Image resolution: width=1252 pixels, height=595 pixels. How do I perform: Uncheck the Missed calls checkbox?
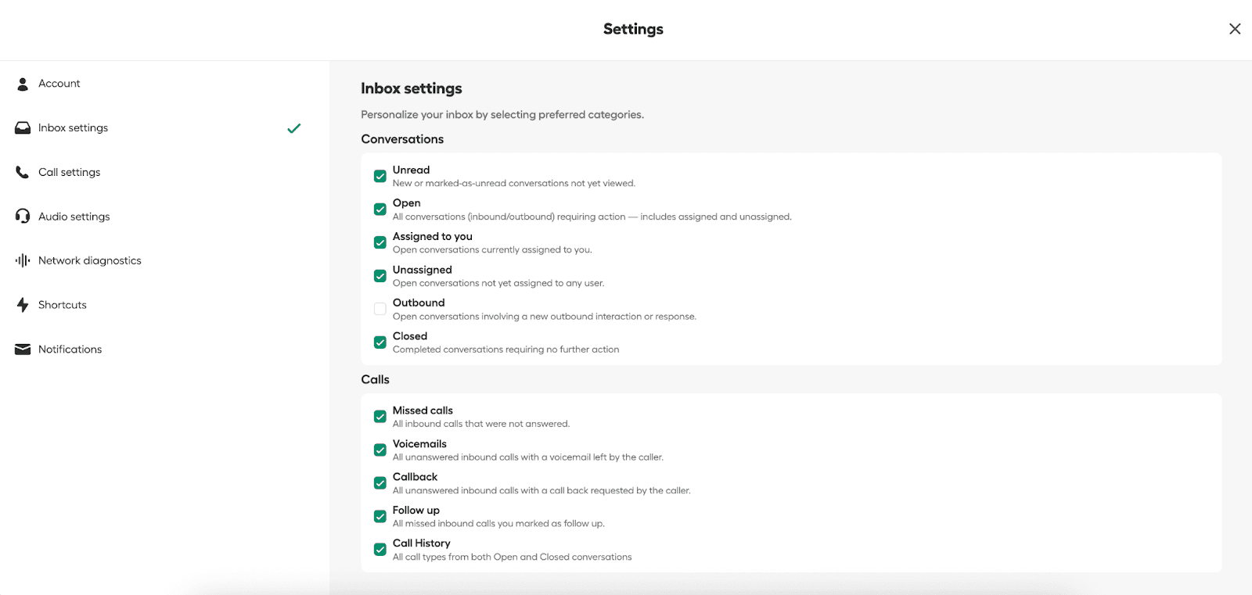coord(380,417)
